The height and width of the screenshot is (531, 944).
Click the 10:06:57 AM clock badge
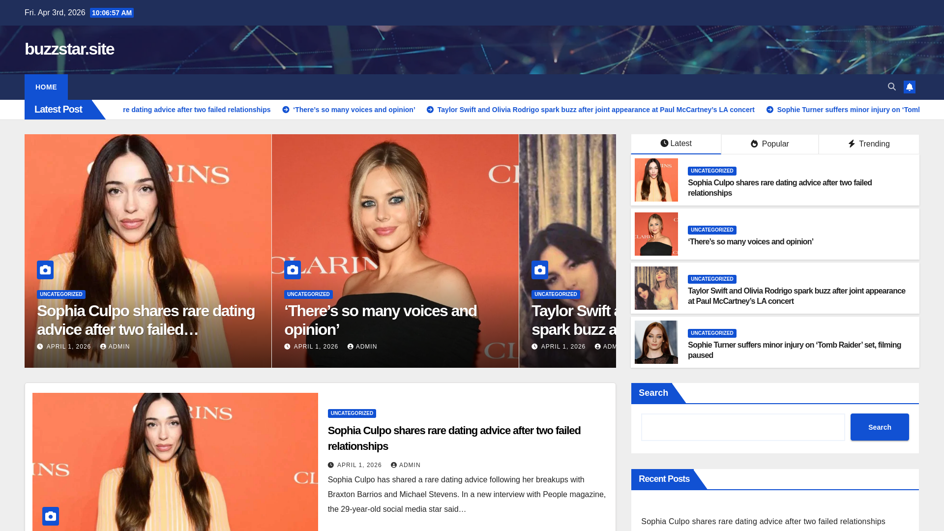coord(112,13)
